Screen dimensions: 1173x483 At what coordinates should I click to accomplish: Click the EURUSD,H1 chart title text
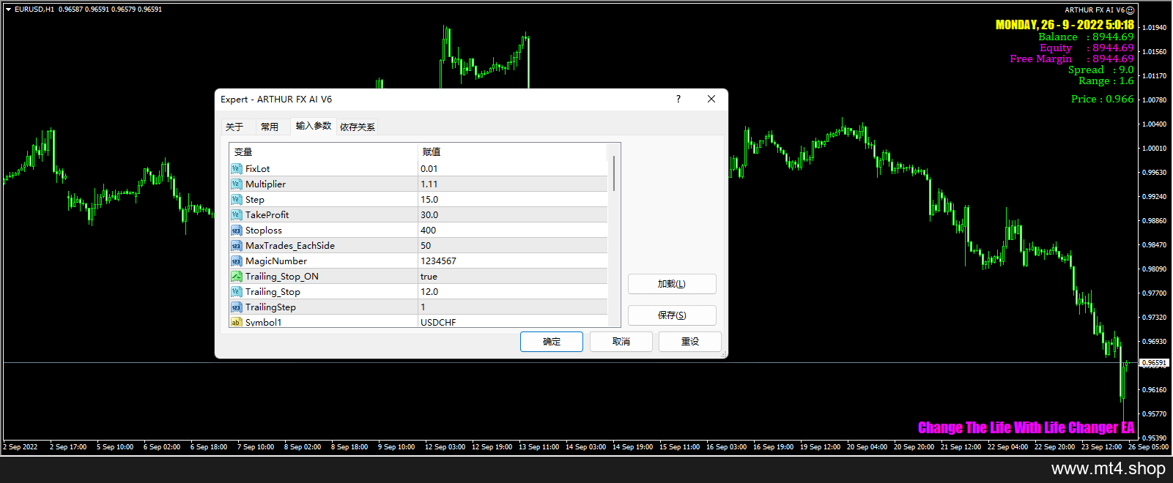point(34,10)
